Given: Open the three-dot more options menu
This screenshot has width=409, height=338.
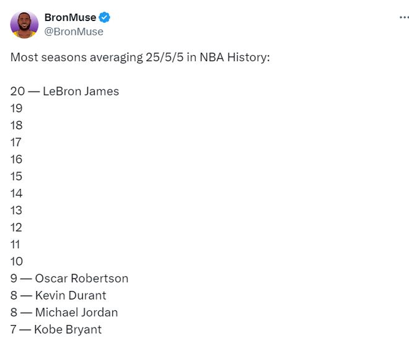Looking at the screenshot, I should 404,17.
